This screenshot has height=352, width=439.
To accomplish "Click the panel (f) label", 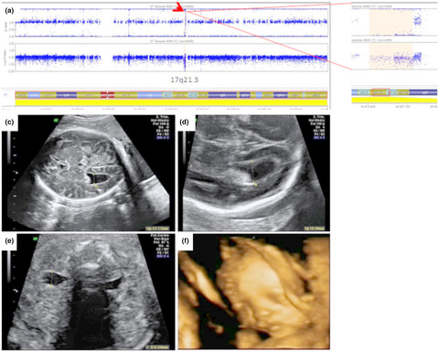I will (x=185, y=240).
